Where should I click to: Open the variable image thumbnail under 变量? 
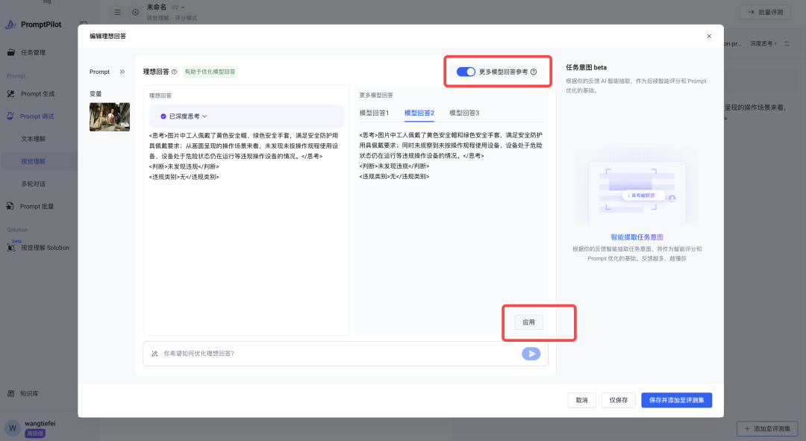(110, 117)
